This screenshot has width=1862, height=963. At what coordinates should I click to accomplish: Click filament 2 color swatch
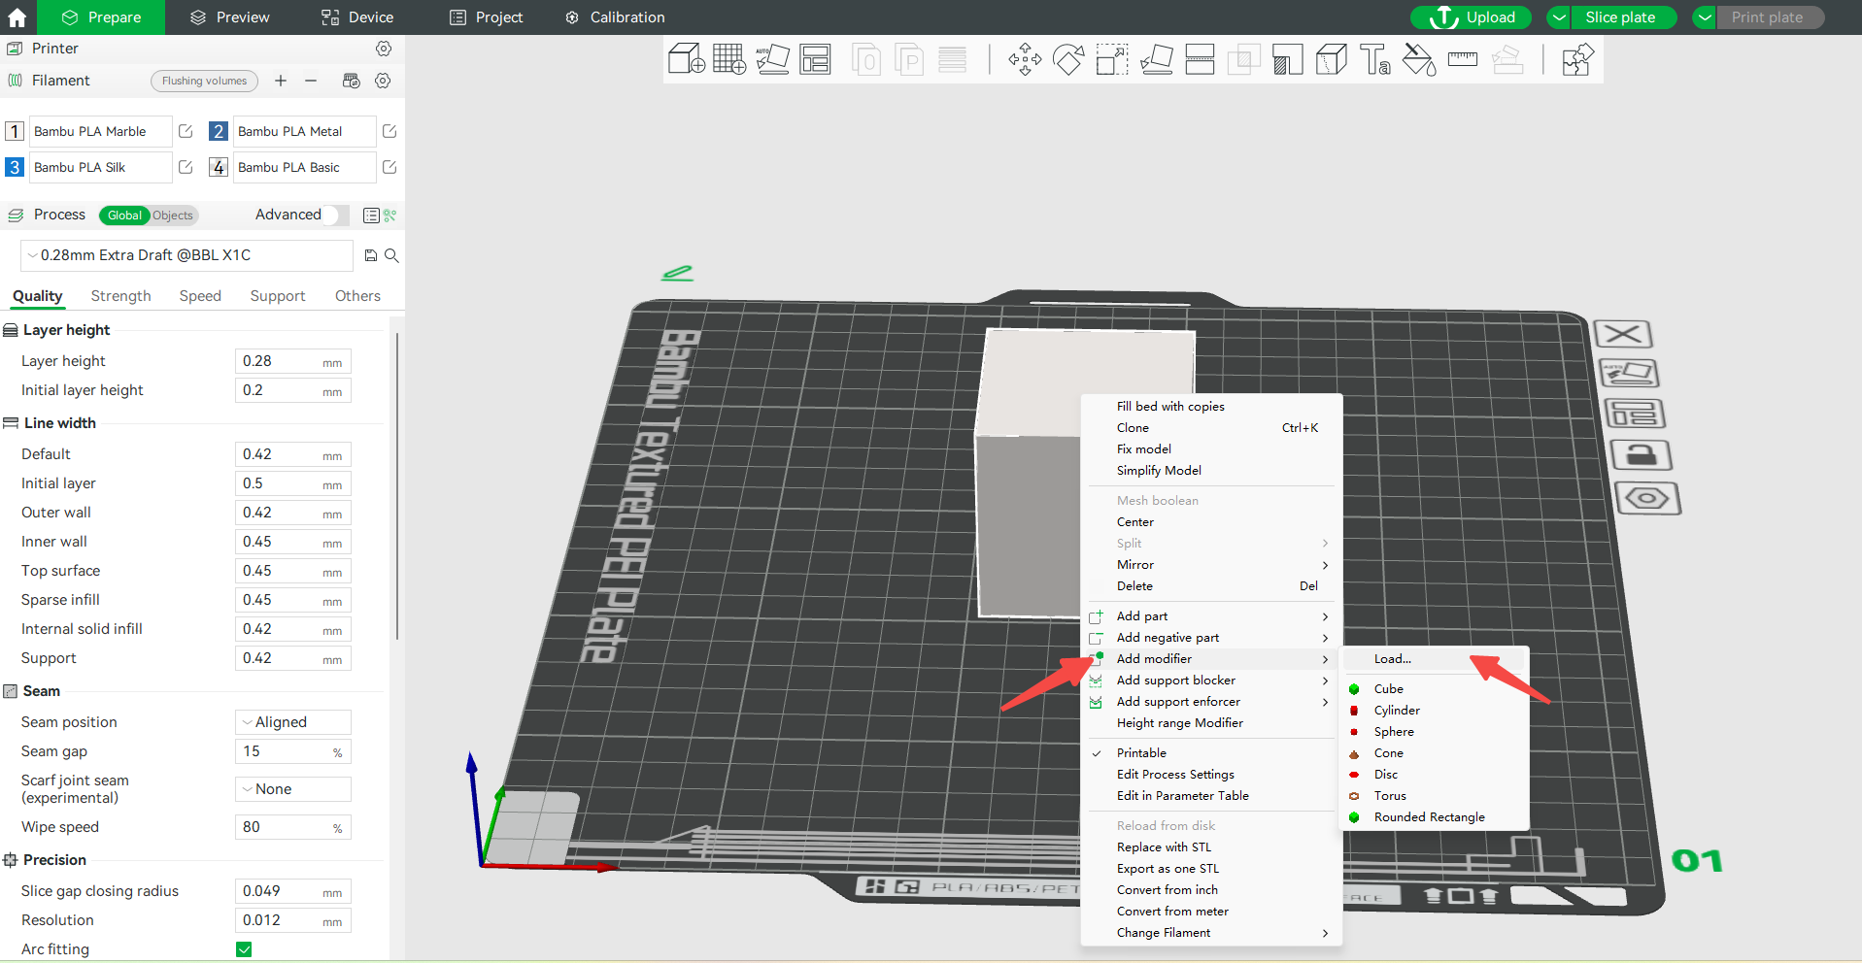pyautogui.click(x=219, y=131)
